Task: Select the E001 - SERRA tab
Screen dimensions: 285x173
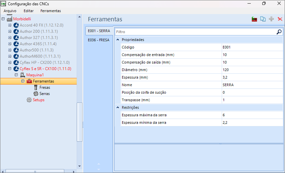Action: pyautogui.click(x=99, y=31)
